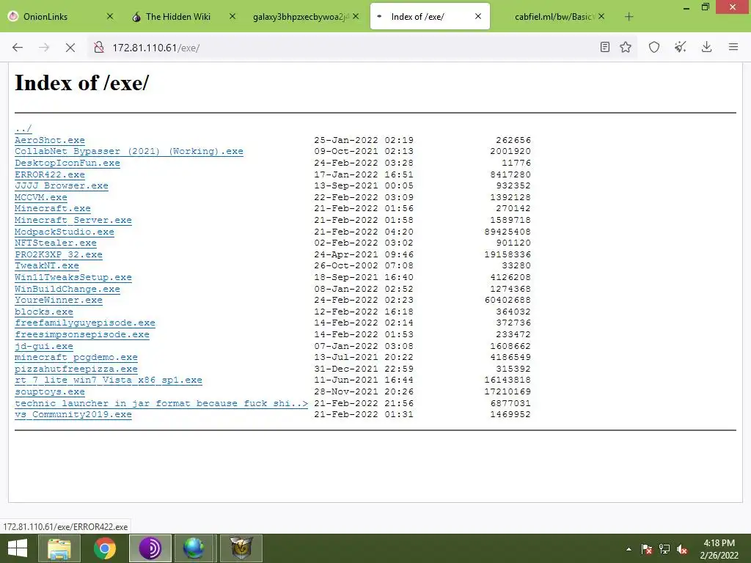Screen dimensions: 751x563
Task: Click the Tor Browser taskbar icon
Action: point(150,548)
